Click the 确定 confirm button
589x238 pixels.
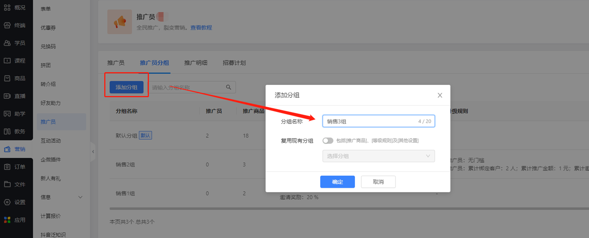point(337,182)
